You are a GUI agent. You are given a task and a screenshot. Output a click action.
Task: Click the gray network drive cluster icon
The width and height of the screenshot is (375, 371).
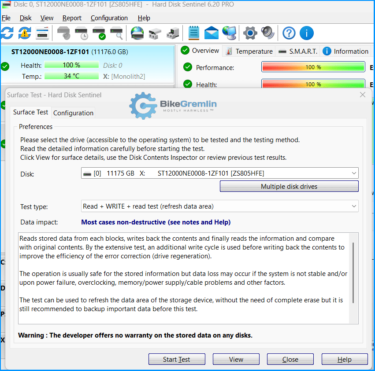tap(155, 33)
